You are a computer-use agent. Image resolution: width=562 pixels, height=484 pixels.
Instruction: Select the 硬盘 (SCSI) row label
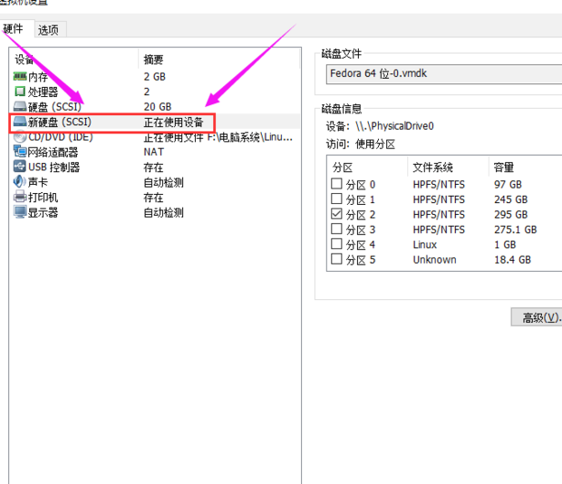click(x=54, y=107)
